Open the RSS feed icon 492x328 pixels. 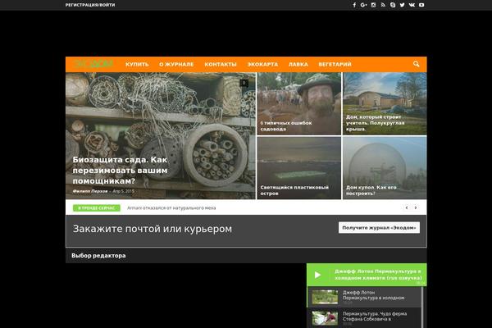click(x=383, y=5)
